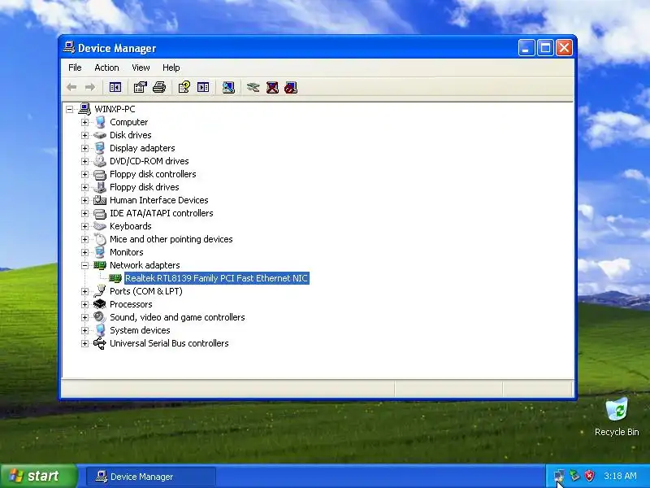The width and height of the screenshot is (650, 488).
Task: Collapse the Network adapters category
Action: (84, 265)
